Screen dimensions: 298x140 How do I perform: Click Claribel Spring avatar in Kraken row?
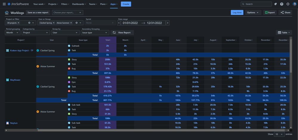click(x=38, y=50)
